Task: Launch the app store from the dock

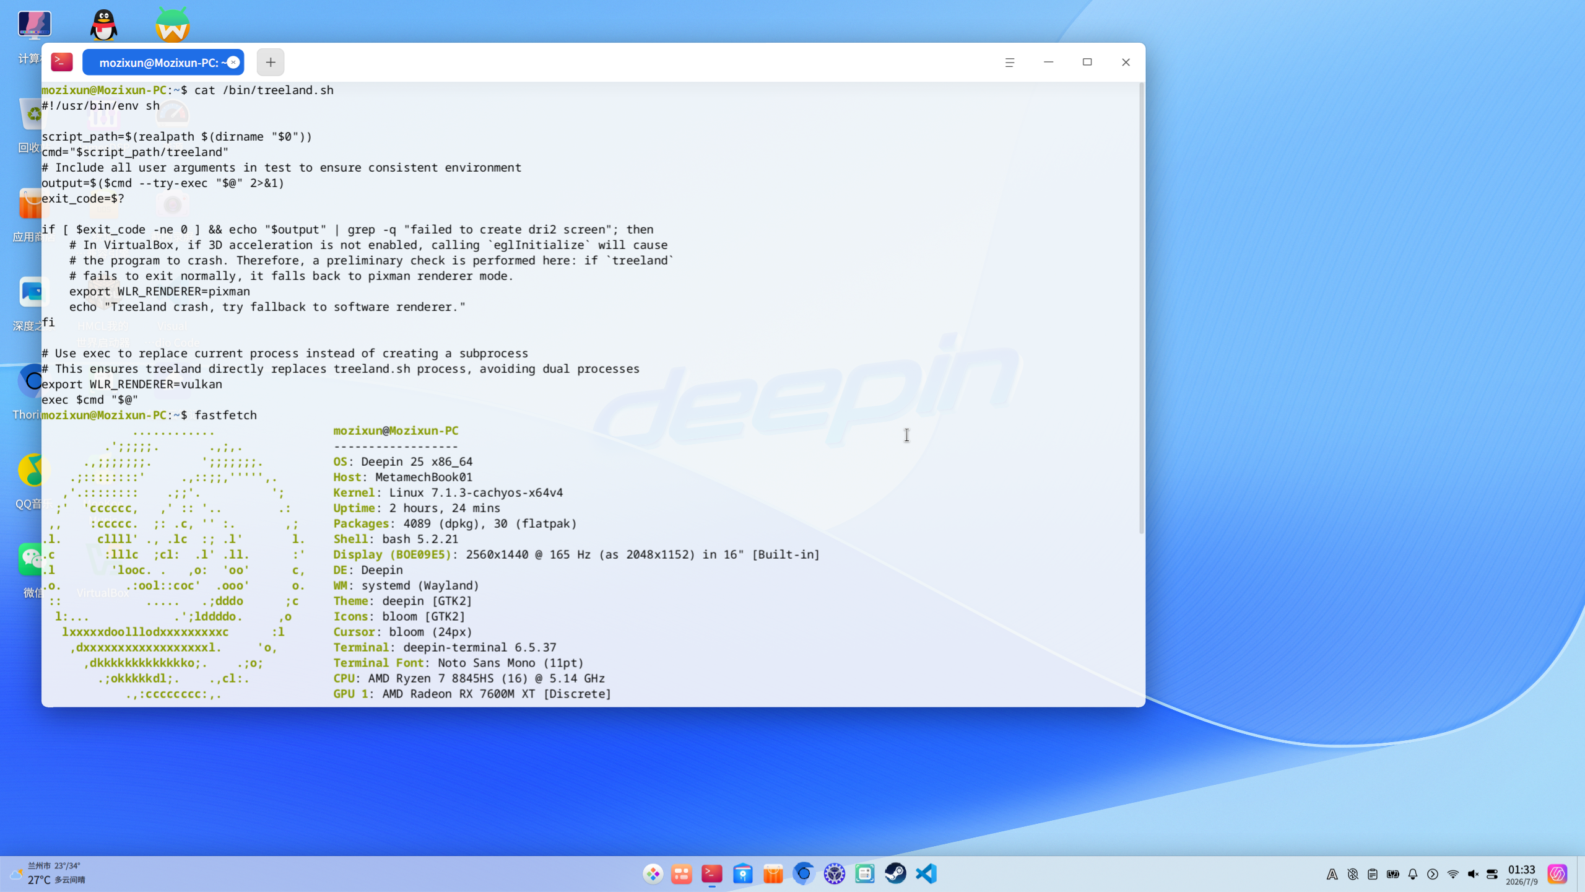Action: [773, 874]
